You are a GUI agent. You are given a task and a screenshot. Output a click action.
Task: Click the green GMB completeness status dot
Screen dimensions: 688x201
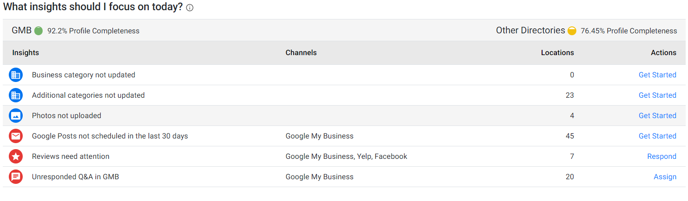click(x=38, y=31)
